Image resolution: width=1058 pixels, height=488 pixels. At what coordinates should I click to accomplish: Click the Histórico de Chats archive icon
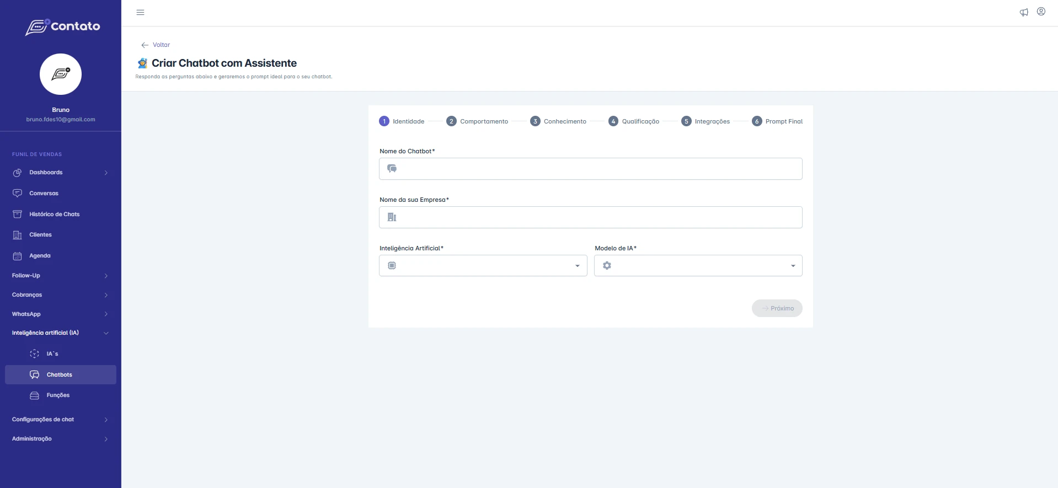[x=17, y=214]
